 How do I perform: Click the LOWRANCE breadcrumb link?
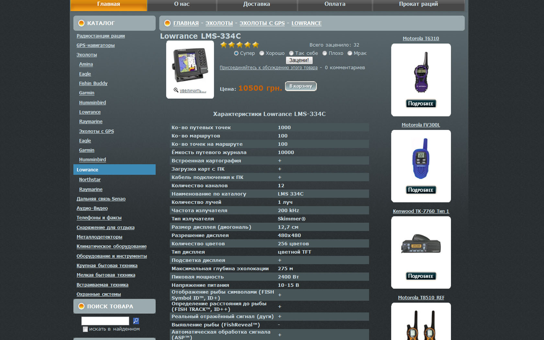pyautogui.click(x=306, y=23)
